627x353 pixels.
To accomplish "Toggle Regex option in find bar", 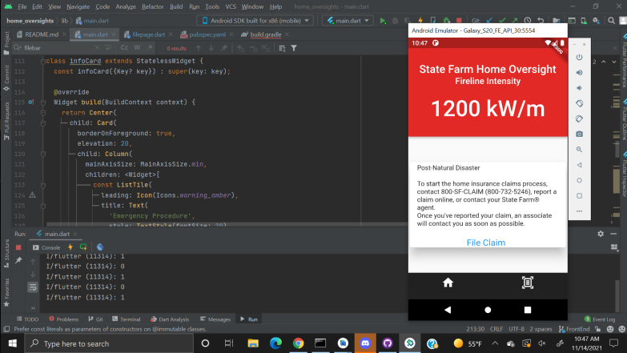I will tap(150, 47).
